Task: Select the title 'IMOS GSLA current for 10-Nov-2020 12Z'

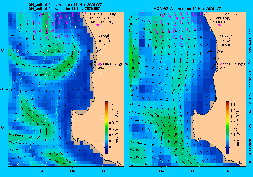Action: click(x=187, y=8)
